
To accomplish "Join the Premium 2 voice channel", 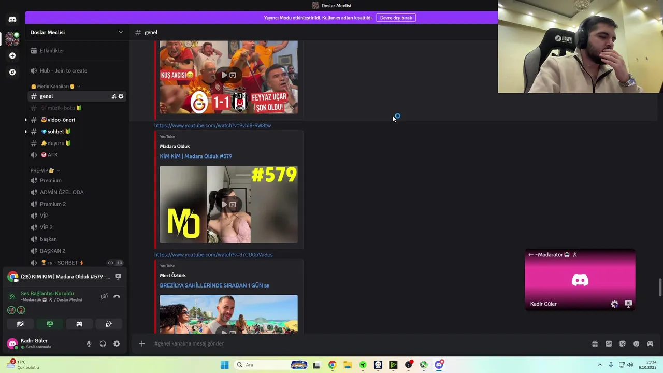I will pos(77,204).
